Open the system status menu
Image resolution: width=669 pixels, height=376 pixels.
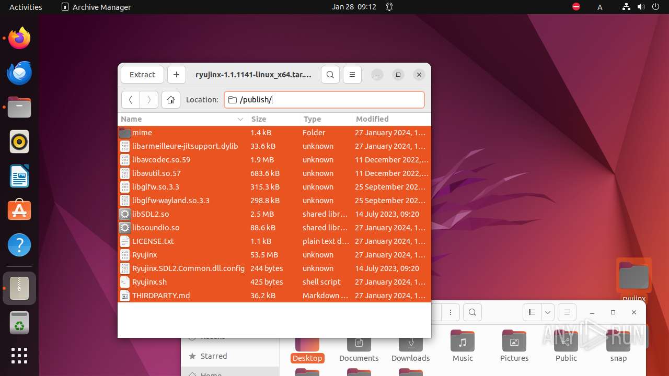641,7
